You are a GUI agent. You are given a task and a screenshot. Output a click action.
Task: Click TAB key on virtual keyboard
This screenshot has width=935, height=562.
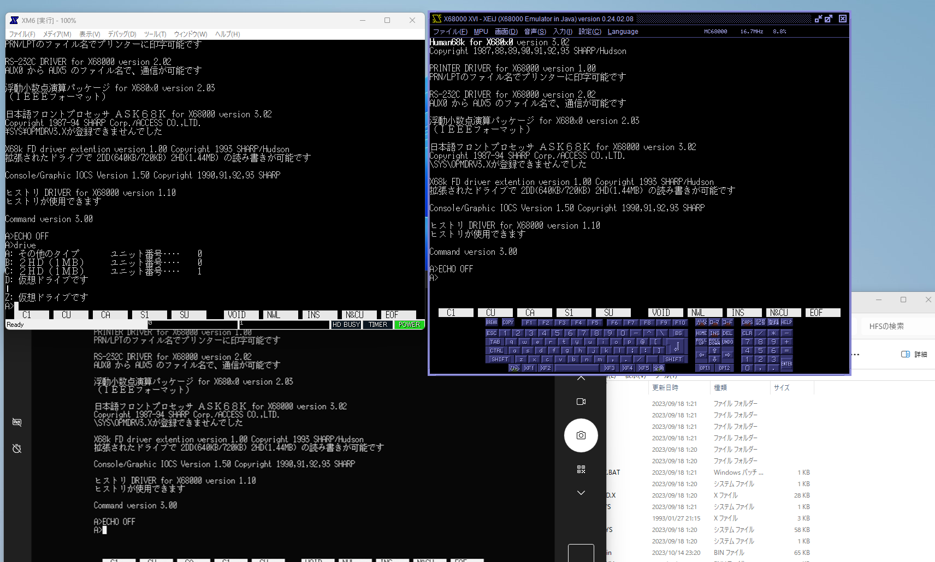click(495, 342)
